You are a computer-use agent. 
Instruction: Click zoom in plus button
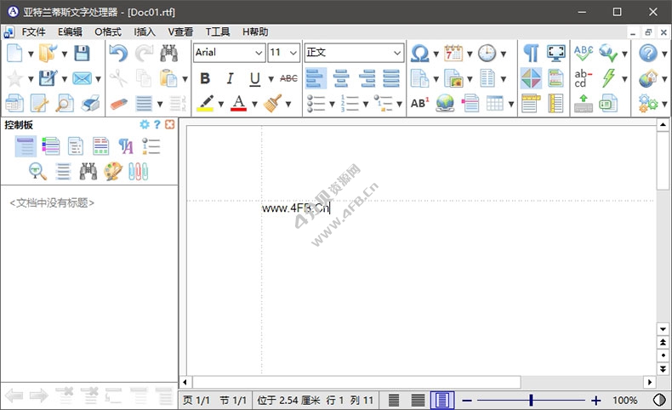pos(596,401)
